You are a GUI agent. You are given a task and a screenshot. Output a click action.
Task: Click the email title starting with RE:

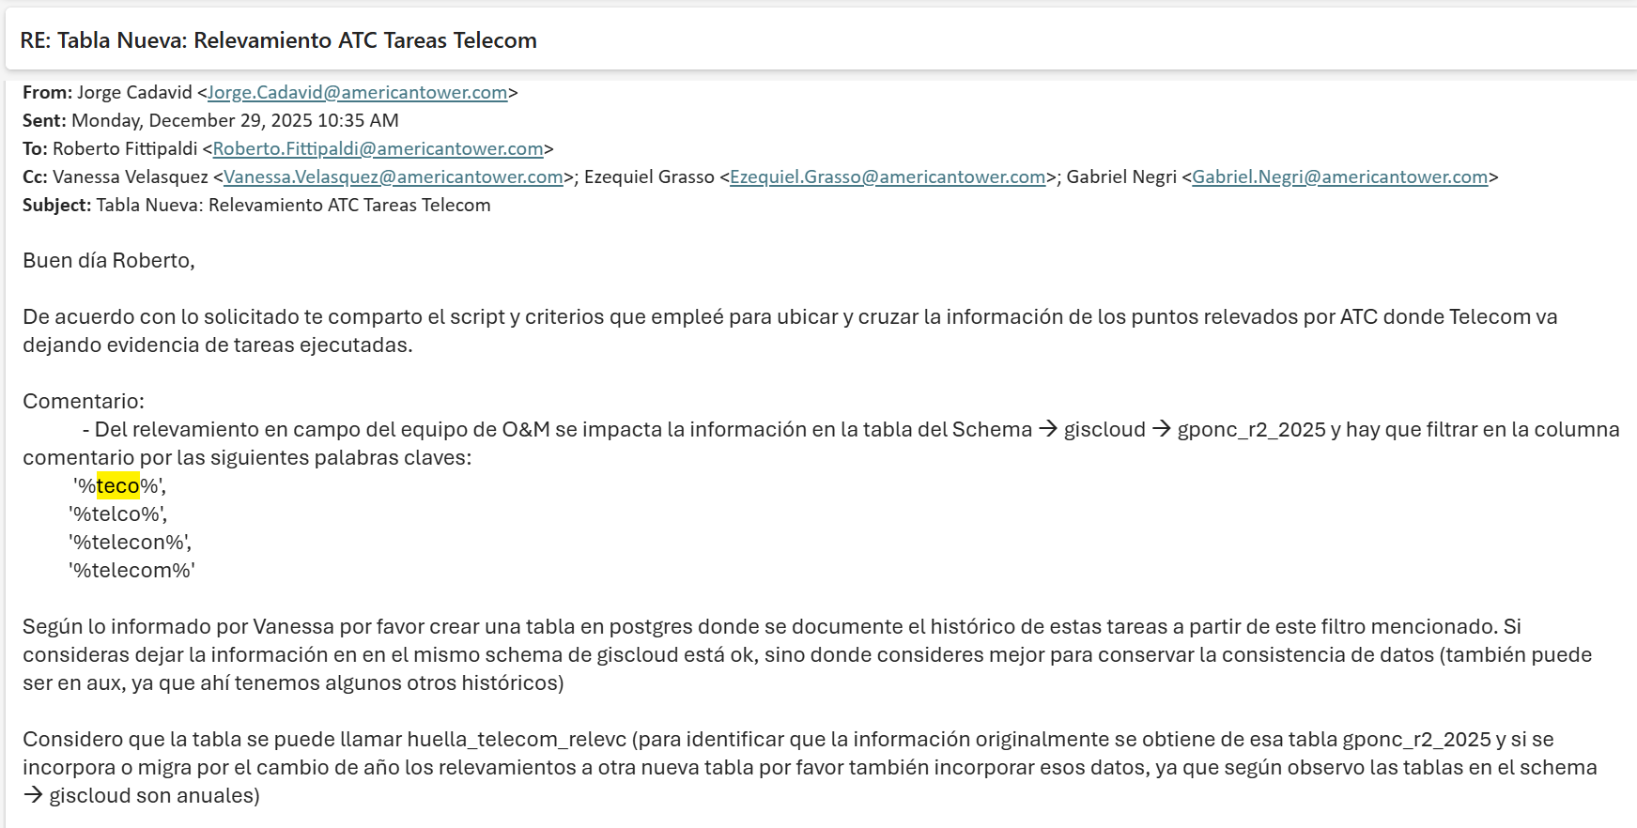(x=278, y=40)
